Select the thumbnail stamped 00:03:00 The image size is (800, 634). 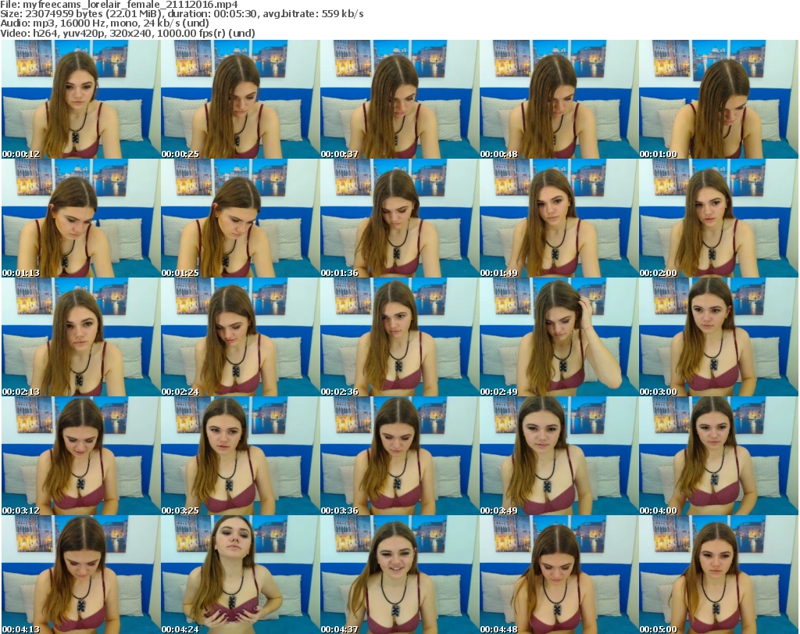click(719, 337)
